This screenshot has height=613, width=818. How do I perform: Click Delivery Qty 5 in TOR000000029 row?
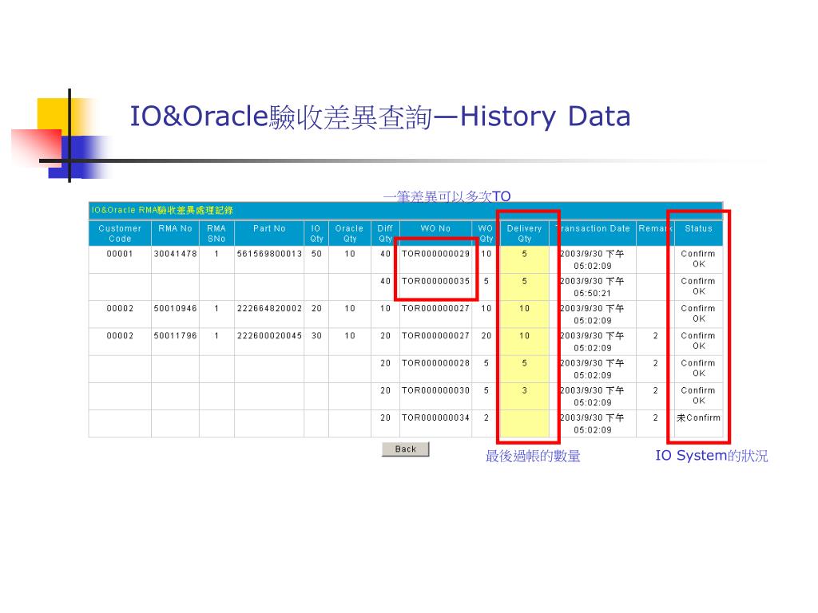pyautogui.click(x=524, y=254)
